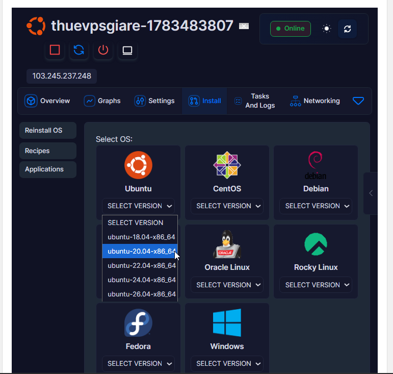393x374 pixels.
Task: Click the Fedora logo
Action: pyautogui.click(x=138, y=323)
